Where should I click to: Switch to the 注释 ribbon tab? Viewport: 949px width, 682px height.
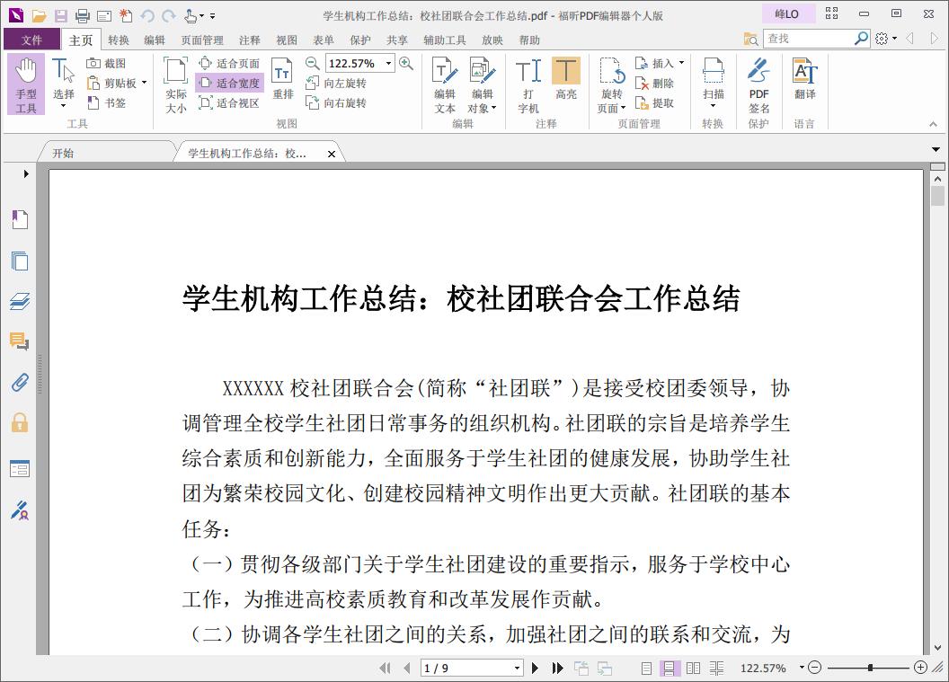pos(249,40)
